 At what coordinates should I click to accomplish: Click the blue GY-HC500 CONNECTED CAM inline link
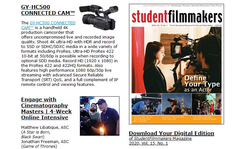coord(48,25)
